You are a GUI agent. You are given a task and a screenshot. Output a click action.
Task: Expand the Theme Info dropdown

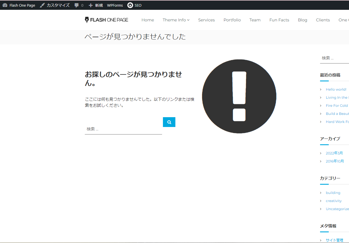(x=176, y=20)
